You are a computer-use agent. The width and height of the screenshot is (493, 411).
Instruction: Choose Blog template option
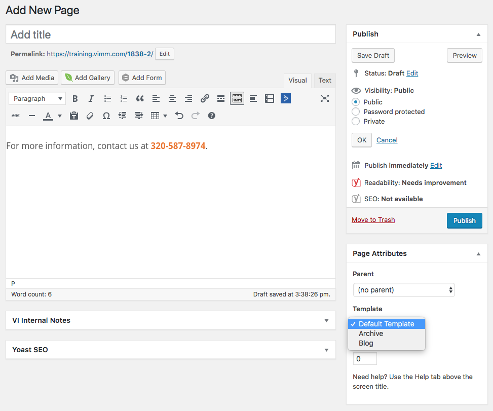pyautogui.click(x=387, y=343)
